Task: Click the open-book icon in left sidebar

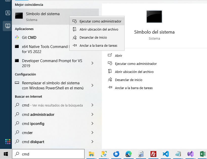Action: pyautogui.click(x=8, y=26)
